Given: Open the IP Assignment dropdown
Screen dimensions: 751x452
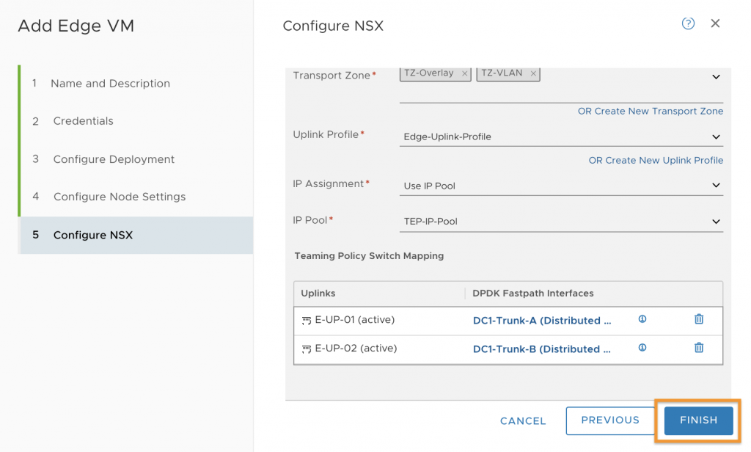Looking at the screenshot, I should (x=561, y=186).
